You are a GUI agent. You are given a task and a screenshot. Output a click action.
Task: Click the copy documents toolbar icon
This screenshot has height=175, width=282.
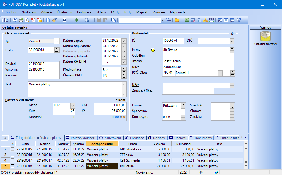(x=15, y=20)
